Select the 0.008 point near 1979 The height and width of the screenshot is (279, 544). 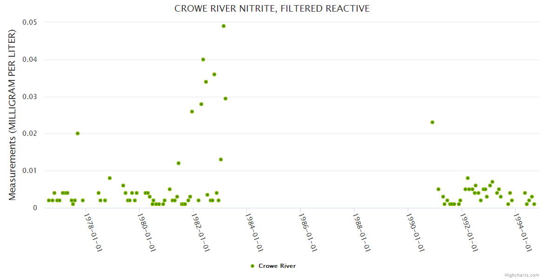pyautogui.click(x=110, y=178)
